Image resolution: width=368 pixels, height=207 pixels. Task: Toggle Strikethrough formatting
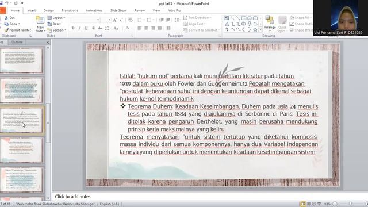click(x=100, y=28)
